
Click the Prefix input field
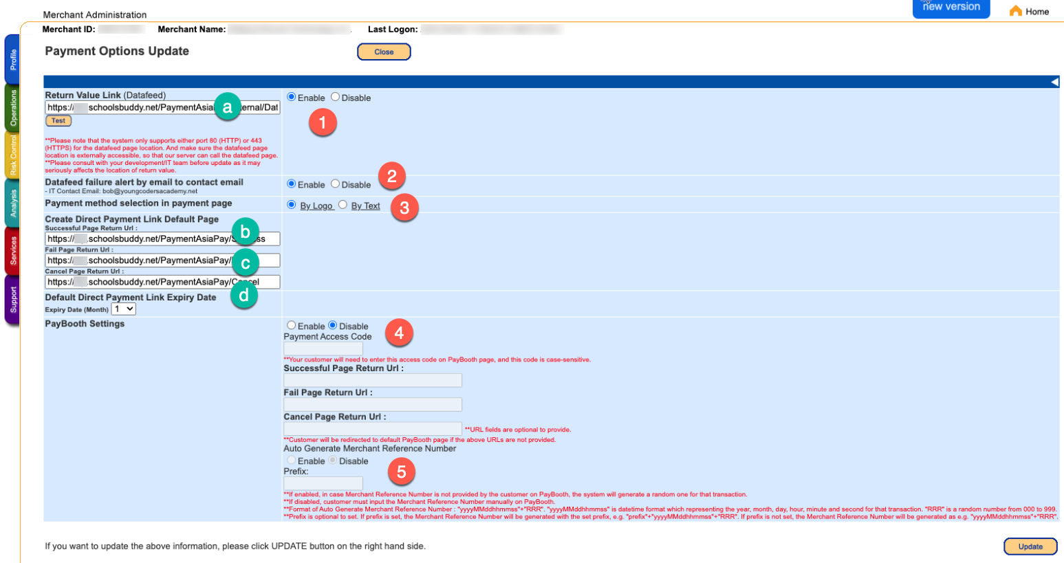(323, 483)
